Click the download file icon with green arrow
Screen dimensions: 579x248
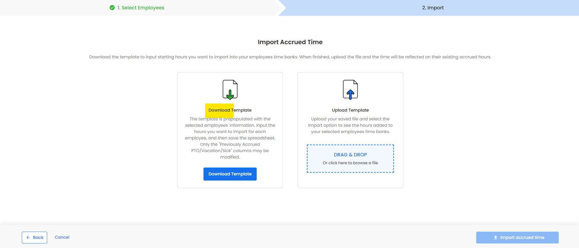pyautogui.click(x=230, y=90)
